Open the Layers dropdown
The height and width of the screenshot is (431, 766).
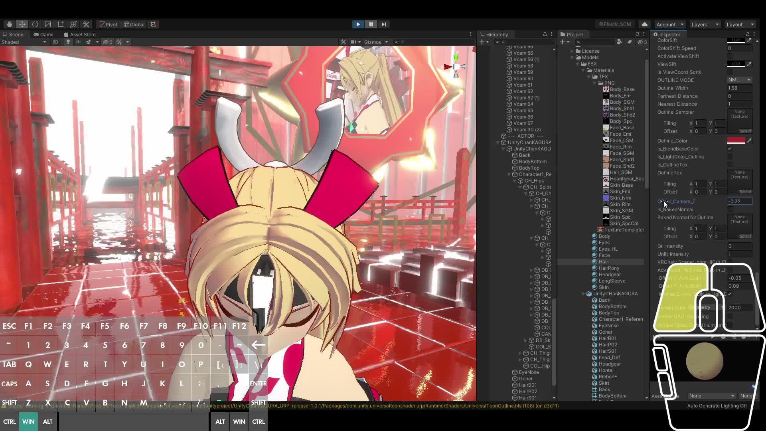coord(705,24)
